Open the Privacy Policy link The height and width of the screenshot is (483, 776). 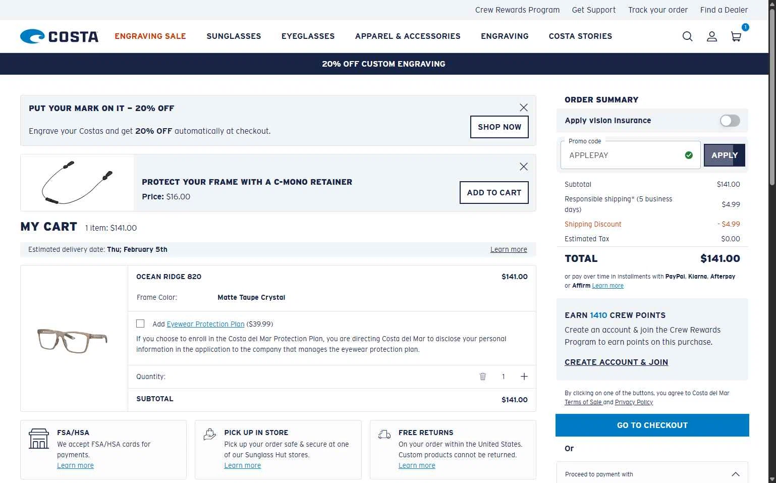click(x=634, y=402)
